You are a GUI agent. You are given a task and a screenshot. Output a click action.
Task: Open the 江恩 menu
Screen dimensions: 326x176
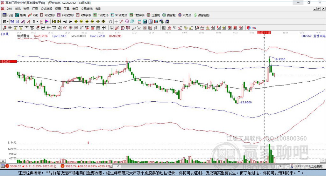coord(35,9)
